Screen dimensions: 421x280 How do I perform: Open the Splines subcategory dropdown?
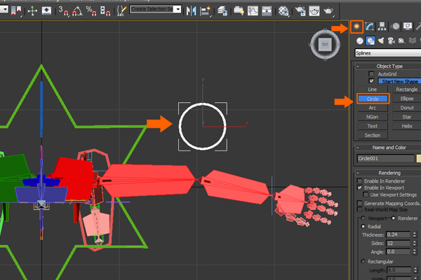[388, 53]
